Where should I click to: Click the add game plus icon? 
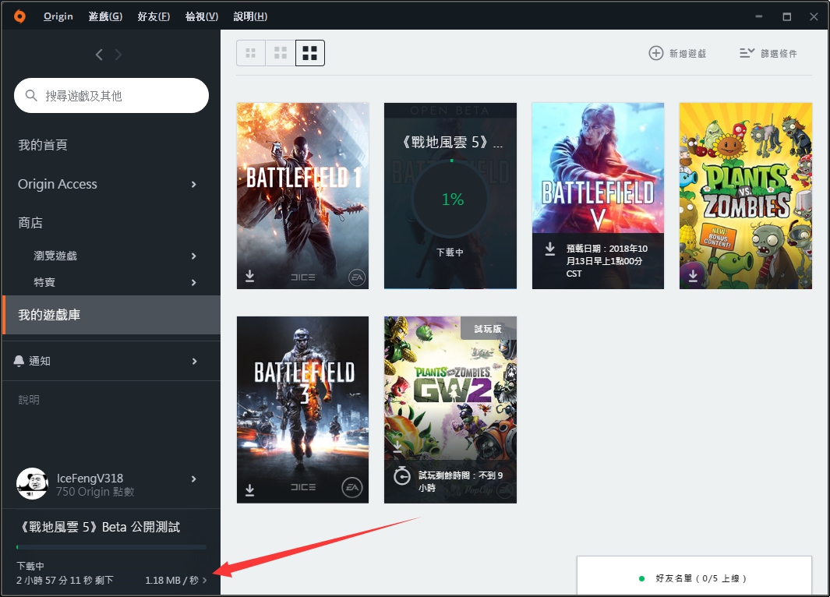point(656,53)
